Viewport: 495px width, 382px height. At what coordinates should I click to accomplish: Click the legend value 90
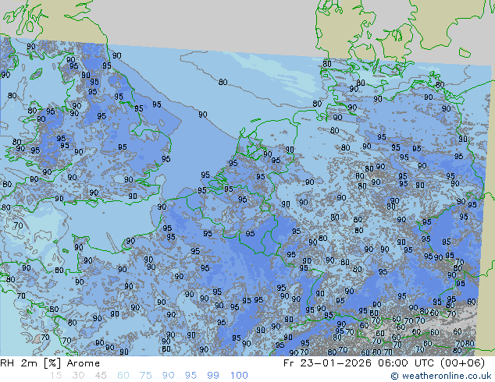coord(169,376)
